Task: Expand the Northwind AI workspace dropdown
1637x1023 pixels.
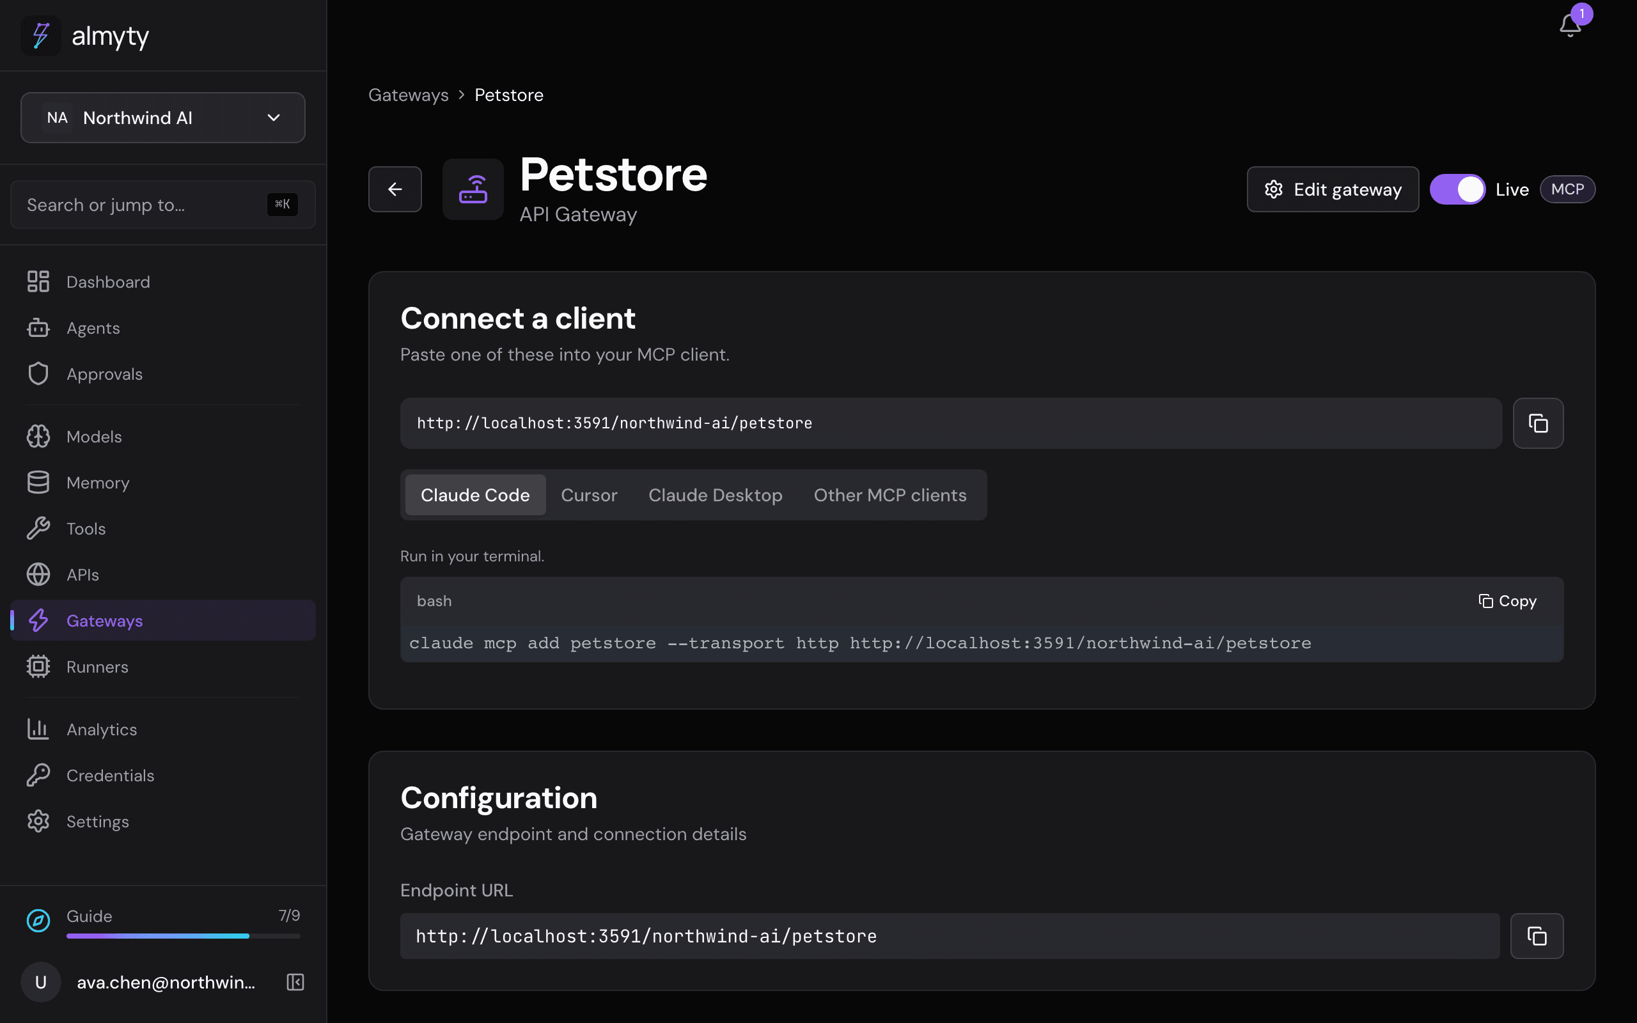Action: coord(163,118)
